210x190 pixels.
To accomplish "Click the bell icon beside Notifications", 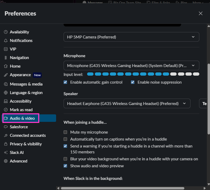I will pos(6,41).
